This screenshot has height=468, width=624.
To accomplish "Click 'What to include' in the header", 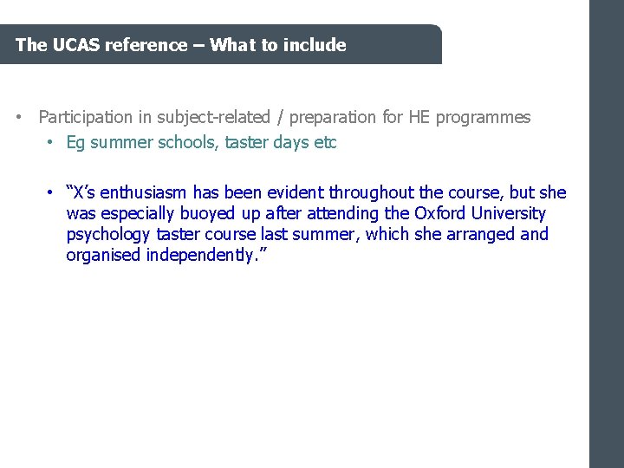I will point(277,45).
